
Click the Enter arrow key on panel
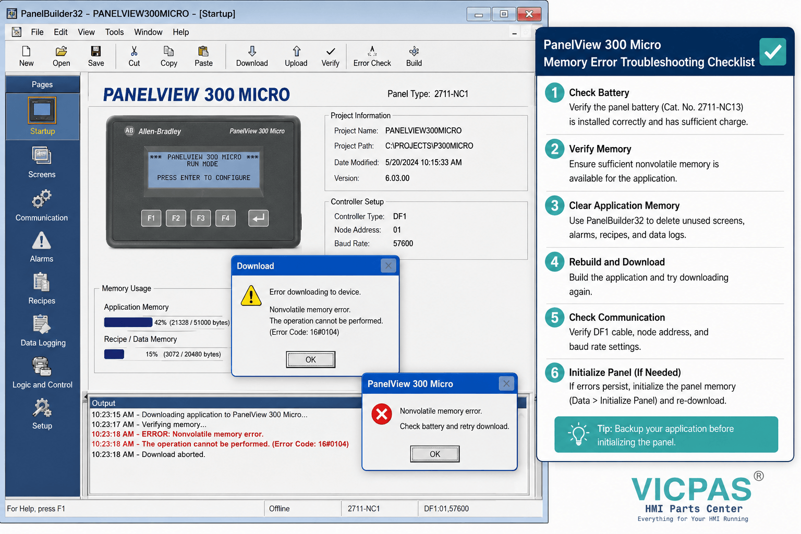259,218
